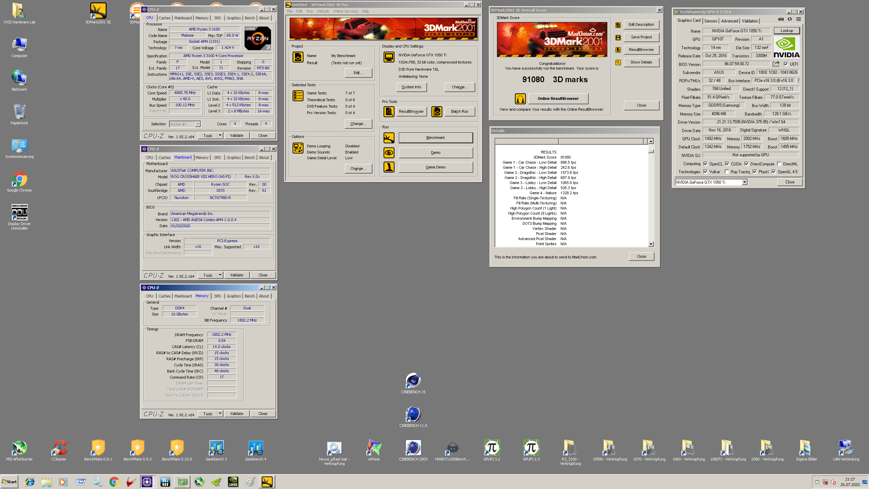Click the GPU-Z refresh icon
Viewport: 869px width, 489px height.
[x=790, y=19]
